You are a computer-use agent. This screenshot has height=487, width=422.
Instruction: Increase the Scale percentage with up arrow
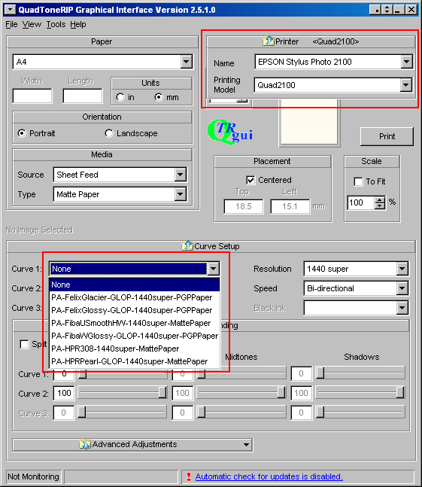(379, 199)
